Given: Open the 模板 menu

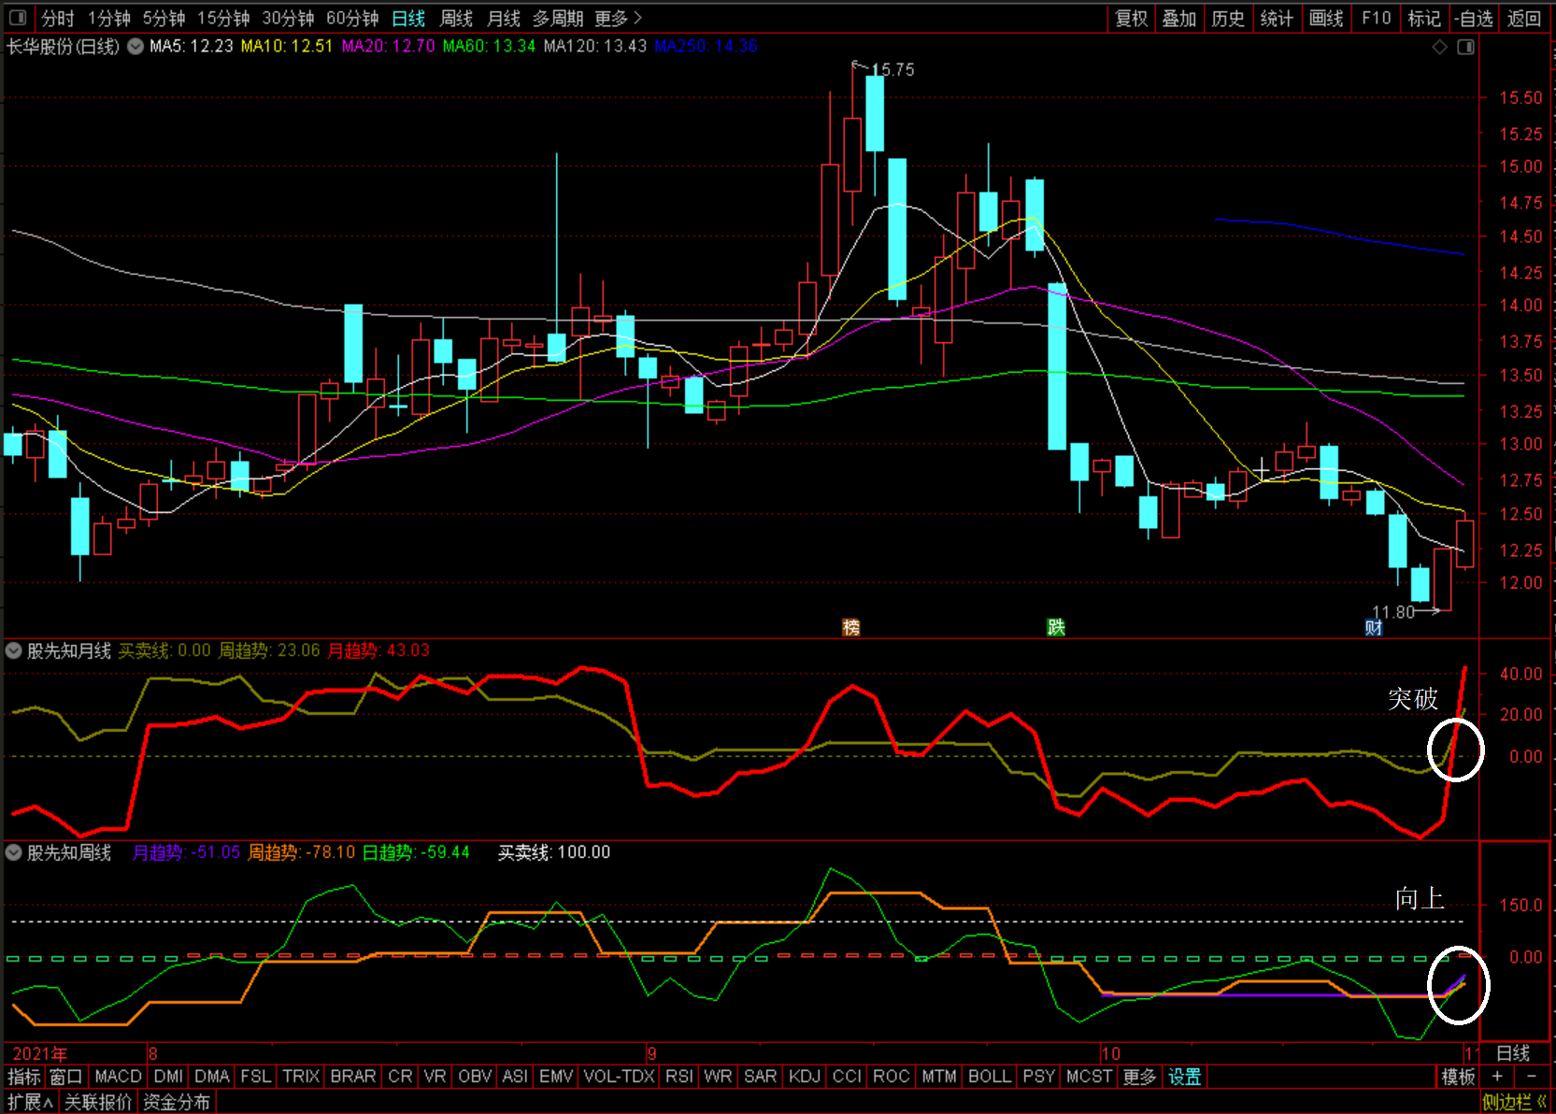Looking at the screenshot, I should pyautogui.click(x=1458, y=1077).
